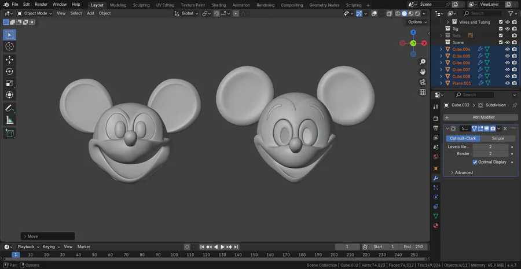Open the Material properties tab
The width and height of the screenshot is (521, 269).
pos(436,226)
